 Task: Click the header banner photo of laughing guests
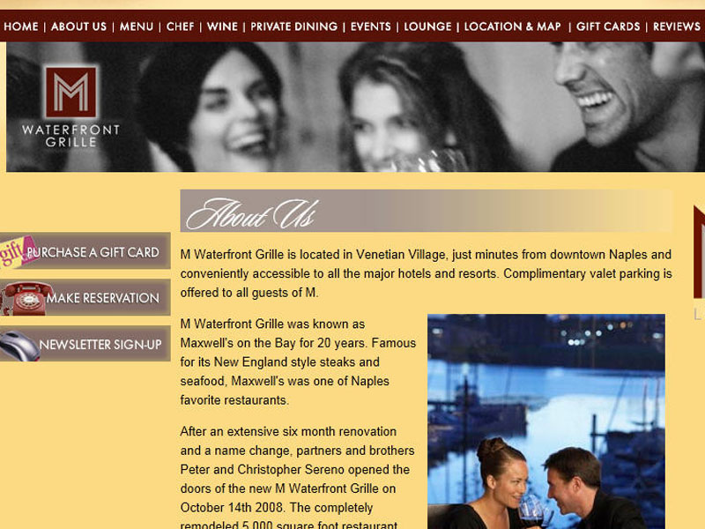[355, 107]
